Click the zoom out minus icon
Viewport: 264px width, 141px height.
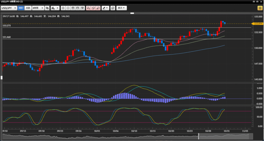68,8
